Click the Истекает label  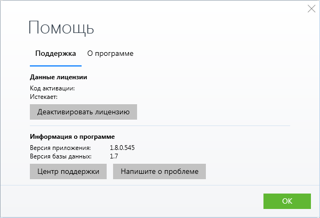tap(44, 97)
